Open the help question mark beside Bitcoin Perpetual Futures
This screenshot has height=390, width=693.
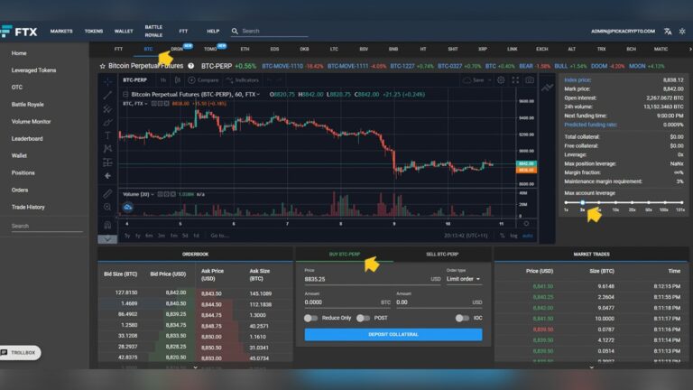(x=191, y=66)
